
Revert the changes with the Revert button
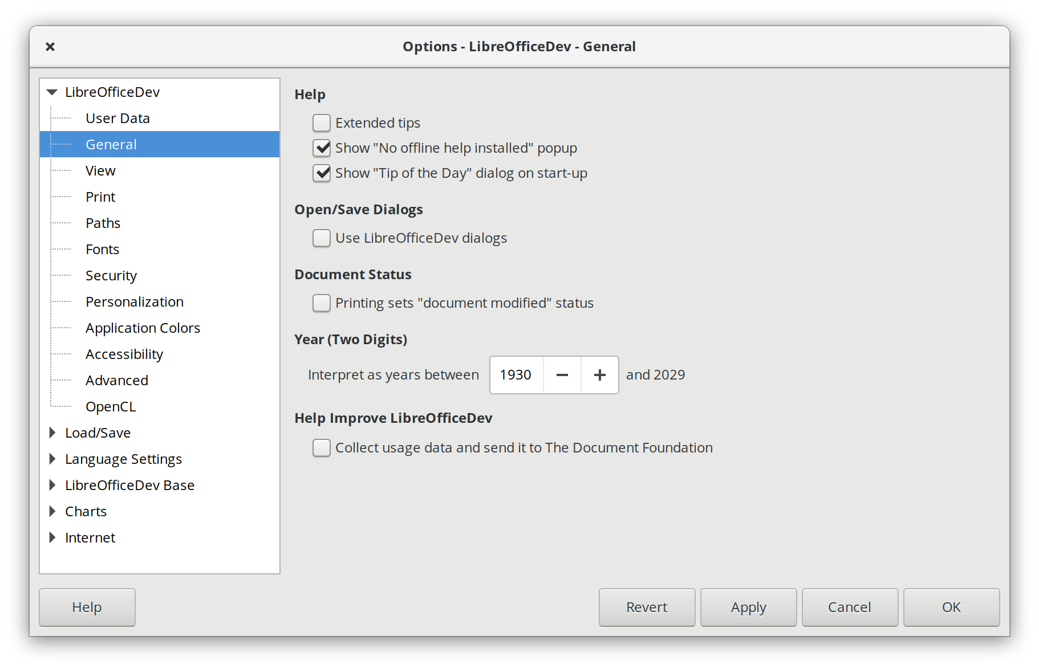(x=647, y=607)
